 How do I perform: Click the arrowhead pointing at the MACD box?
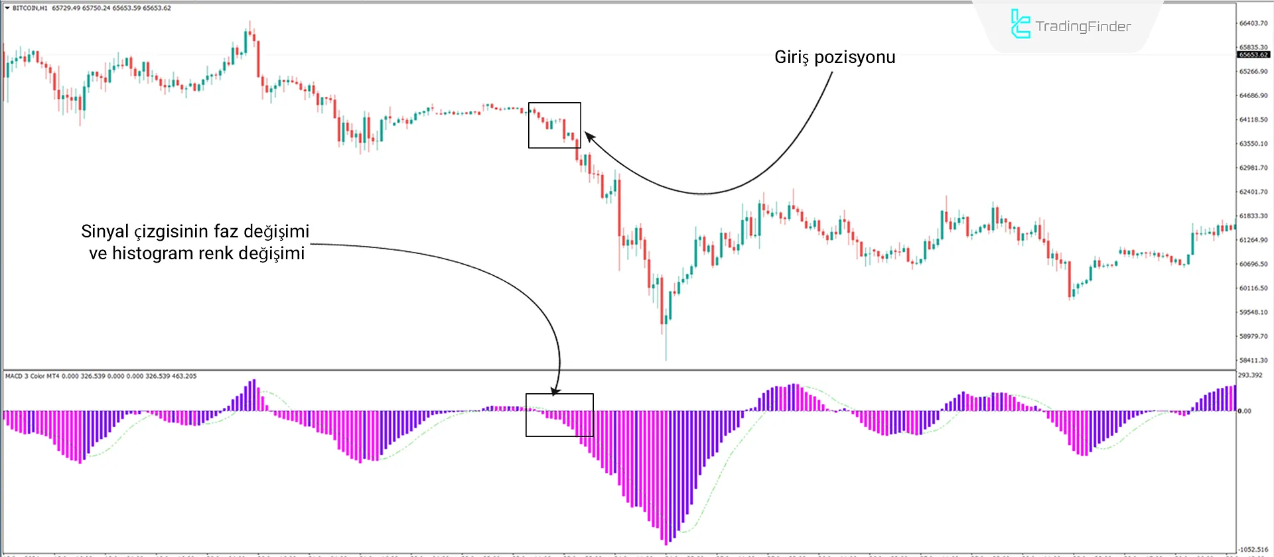coord(556,391)
